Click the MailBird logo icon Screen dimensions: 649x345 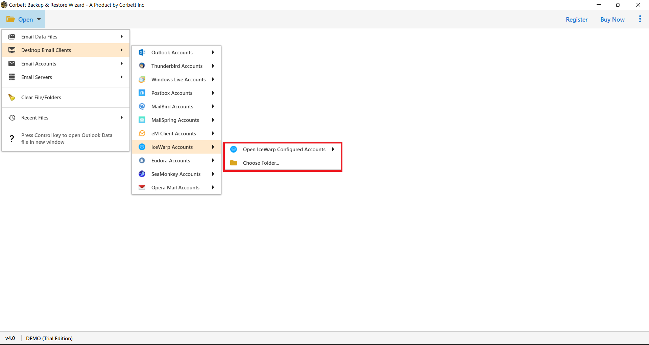[x=142, y=106]
